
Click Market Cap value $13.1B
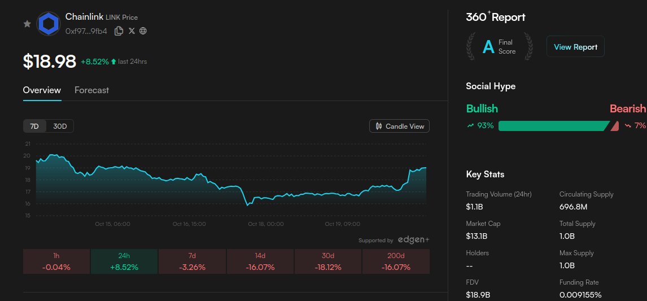[x=476, y=236]
